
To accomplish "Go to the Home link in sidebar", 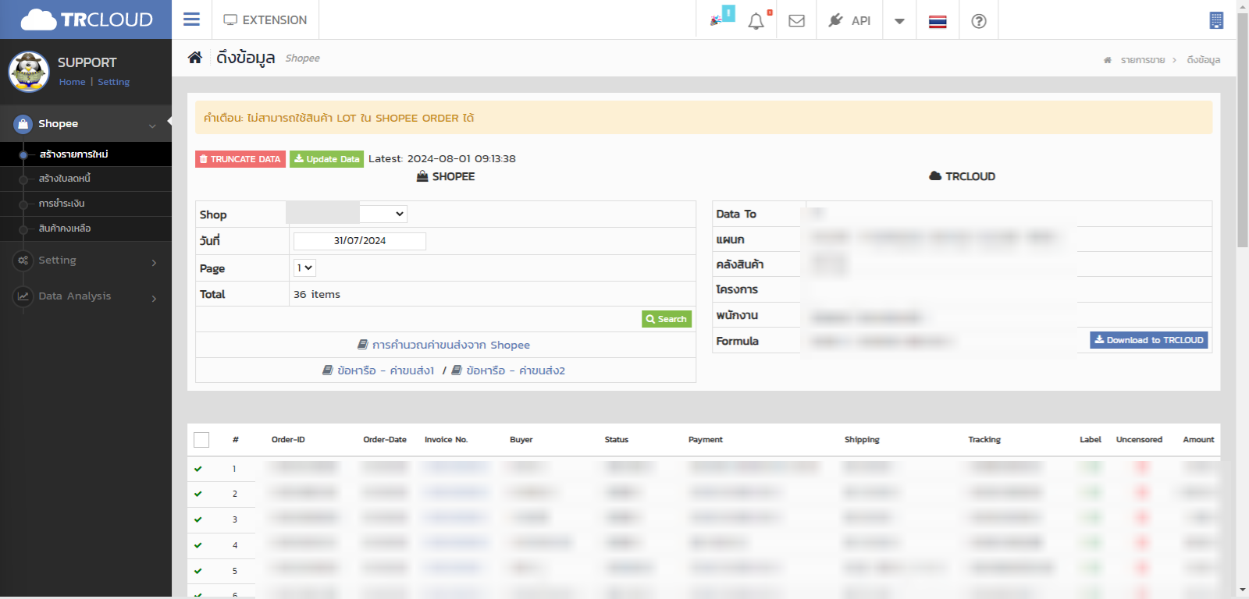I will (72, 82).
